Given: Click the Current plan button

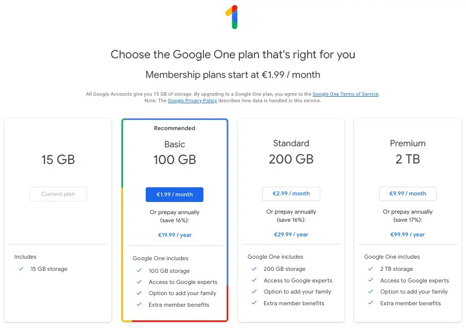Looking at the screenshot, I should pos(58,194).
